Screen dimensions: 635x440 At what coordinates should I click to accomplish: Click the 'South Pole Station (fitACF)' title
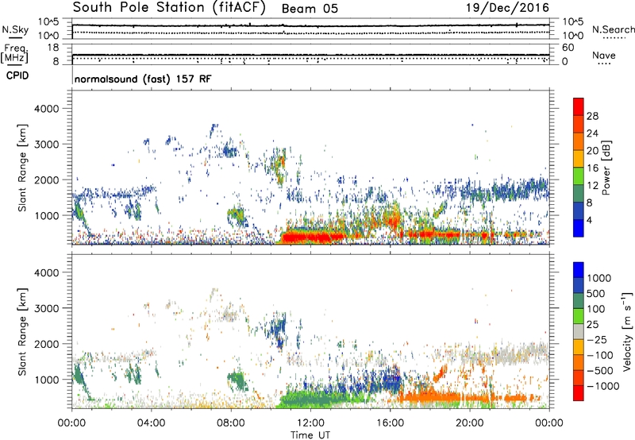click(169, 8)
